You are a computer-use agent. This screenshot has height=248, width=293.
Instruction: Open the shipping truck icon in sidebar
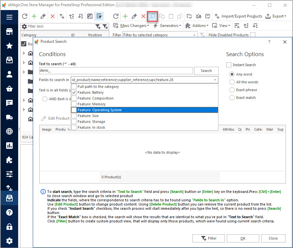pos(9,117)
